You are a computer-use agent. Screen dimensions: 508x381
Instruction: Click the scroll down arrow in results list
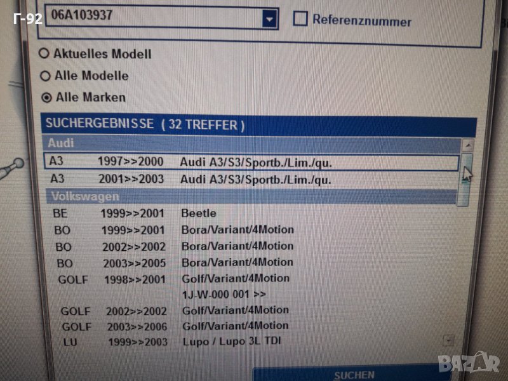click(x=450, y=340)
